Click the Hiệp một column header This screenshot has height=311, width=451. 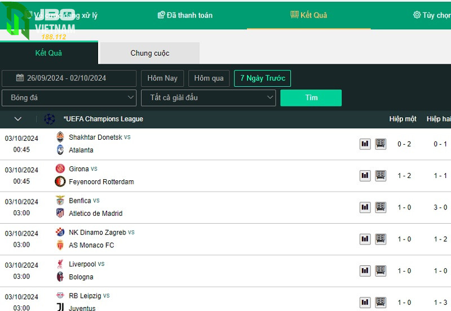pyautogui.click(x=403, y=119)
